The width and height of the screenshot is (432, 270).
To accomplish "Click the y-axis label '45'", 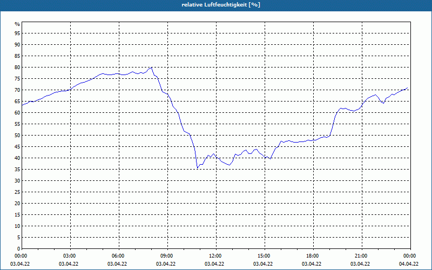I will tap(17, 146).
